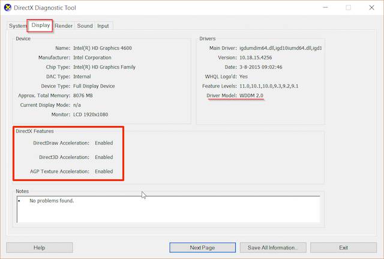Click Current Display Mode value 'n/a'

77,105
